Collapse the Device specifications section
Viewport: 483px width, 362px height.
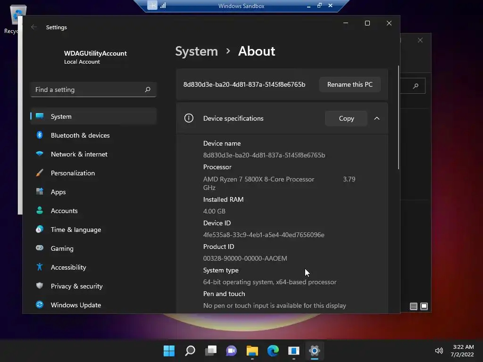[377, 118]
